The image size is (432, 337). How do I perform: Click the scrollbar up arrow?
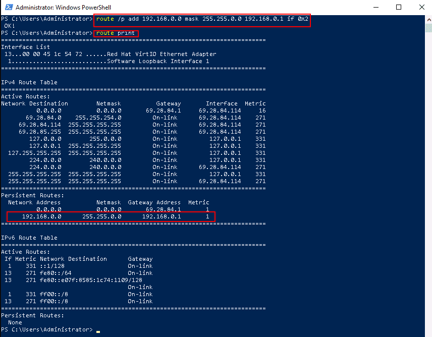point(428,20)
